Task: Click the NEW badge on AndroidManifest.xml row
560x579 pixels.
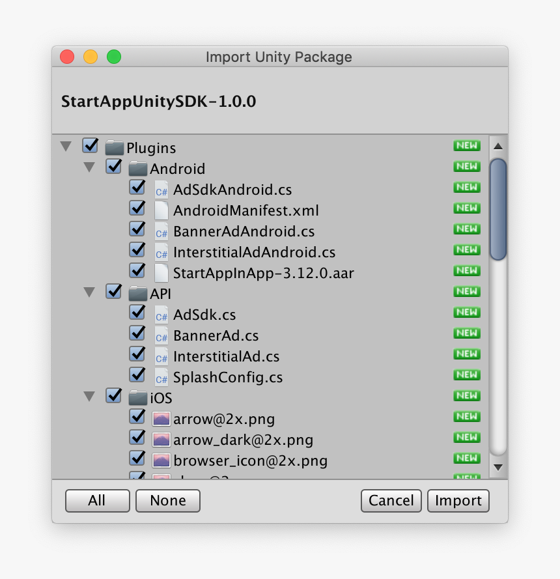Action: 467,208
